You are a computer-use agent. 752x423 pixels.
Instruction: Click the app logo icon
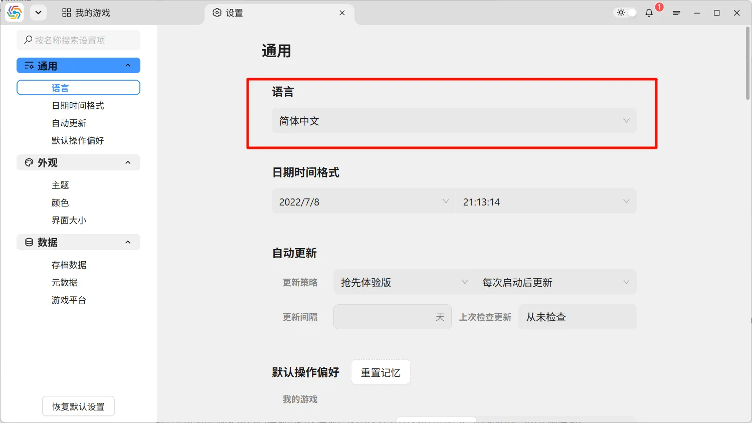[15, 13]
